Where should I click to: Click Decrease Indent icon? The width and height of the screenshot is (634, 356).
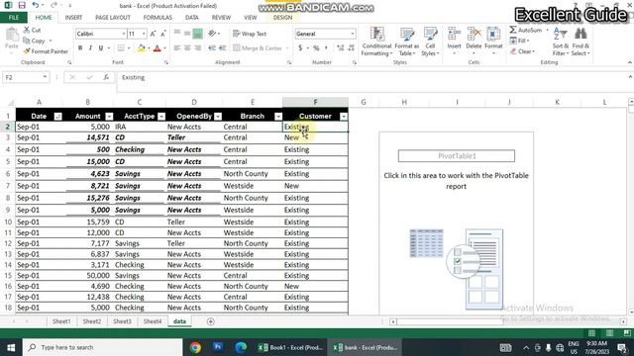[x=212, y=48]
